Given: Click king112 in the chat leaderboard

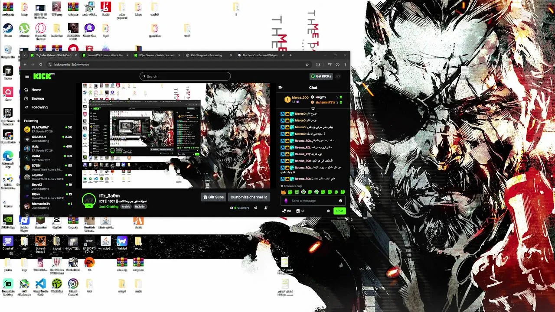Looking at the screenshot, I should [x=320, y=97].
